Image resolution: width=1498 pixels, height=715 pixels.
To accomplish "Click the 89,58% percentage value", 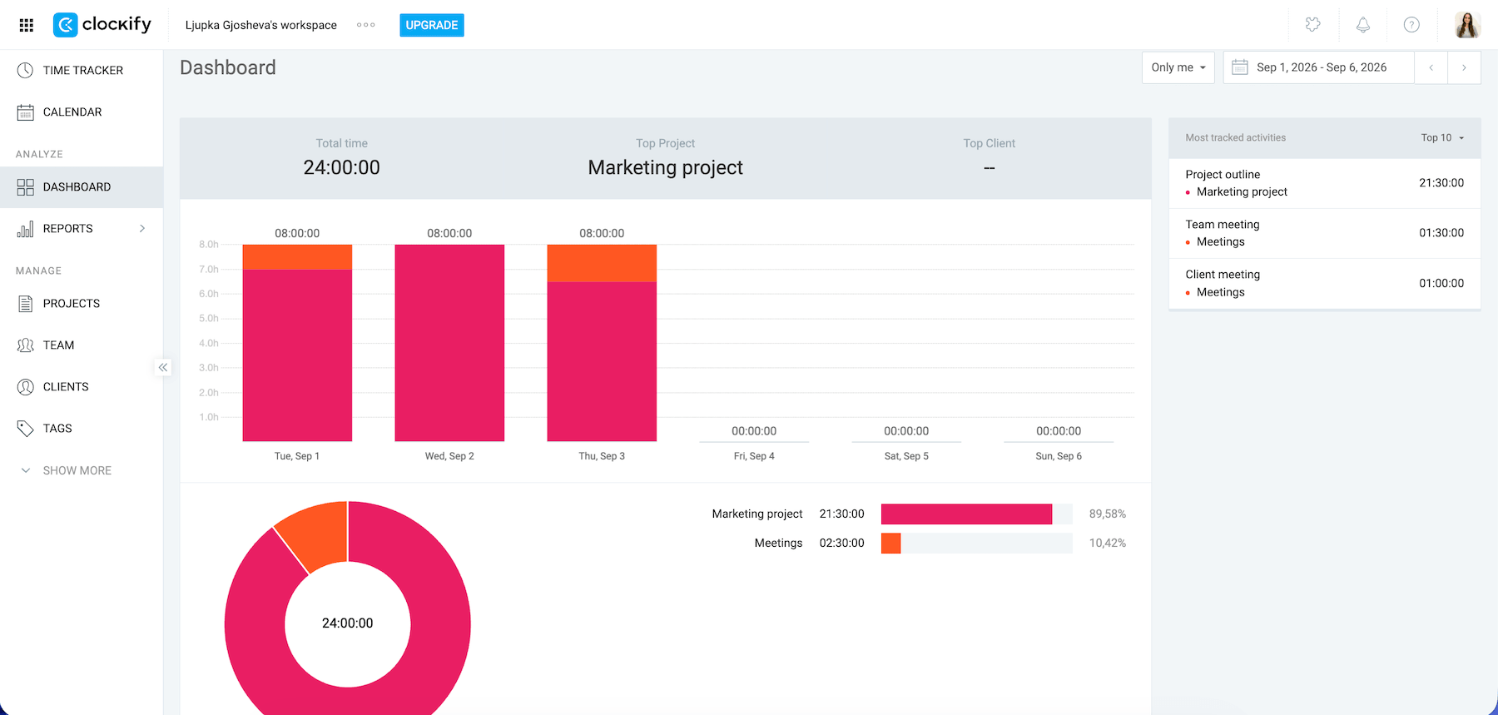I will click(x=1108, y=514).
